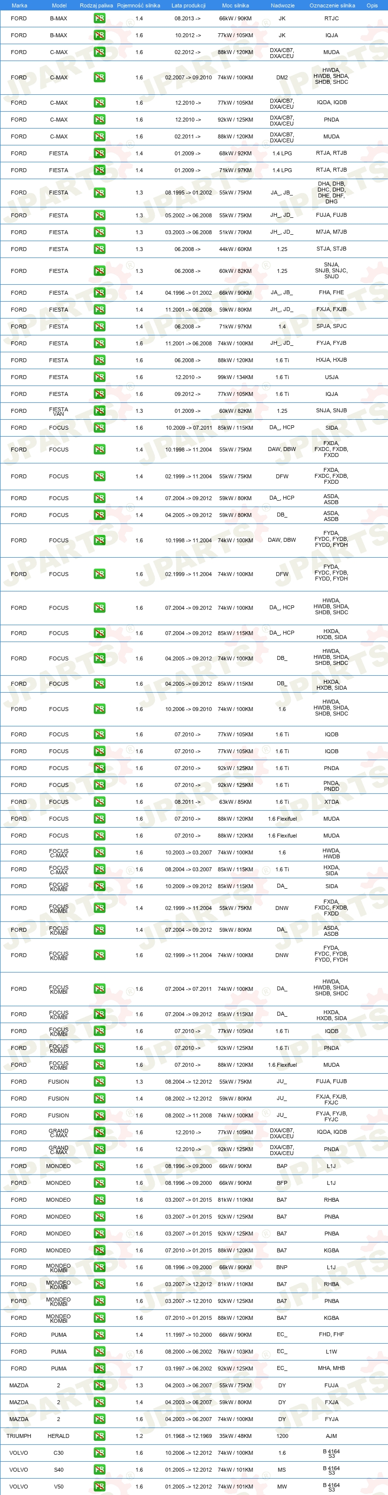Click fuel icon in Focus XTDA row

[x=99, y=802]
